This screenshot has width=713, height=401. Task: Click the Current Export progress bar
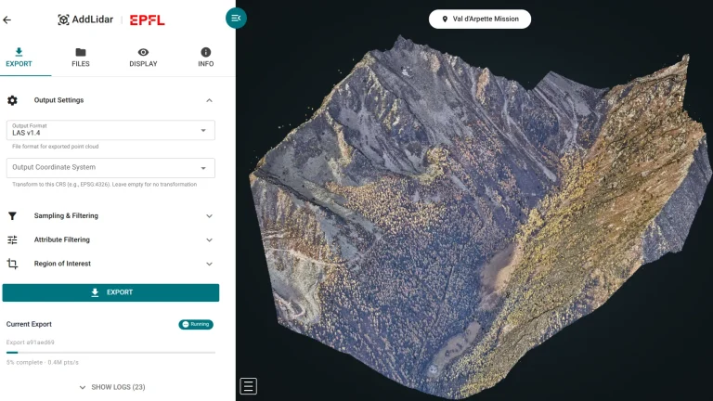tap(110, 353)
